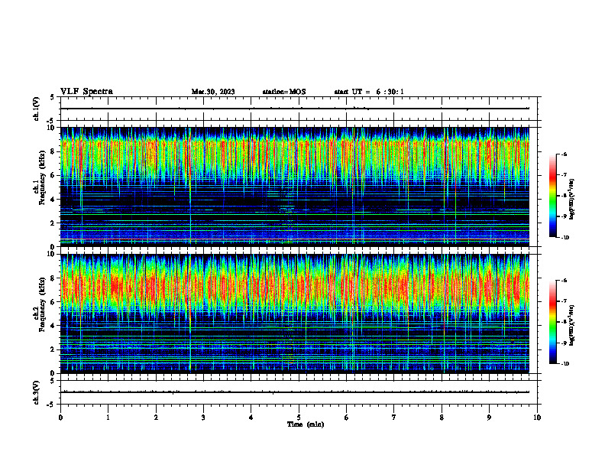
Task: Click the ch.1 spectrogram color scale bar
Action: (553, 196)
